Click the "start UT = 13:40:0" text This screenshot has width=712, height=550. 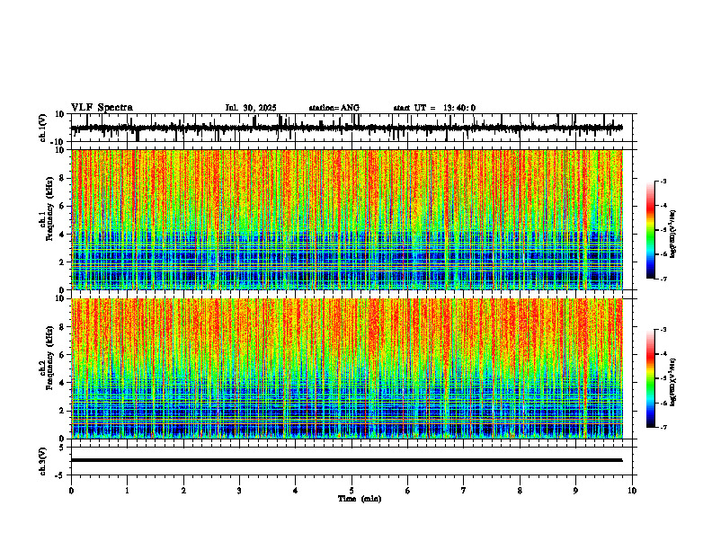tap(434, 108)
